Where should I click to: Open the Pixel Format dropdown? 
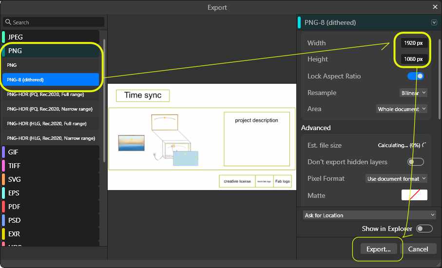click(396, 179)
